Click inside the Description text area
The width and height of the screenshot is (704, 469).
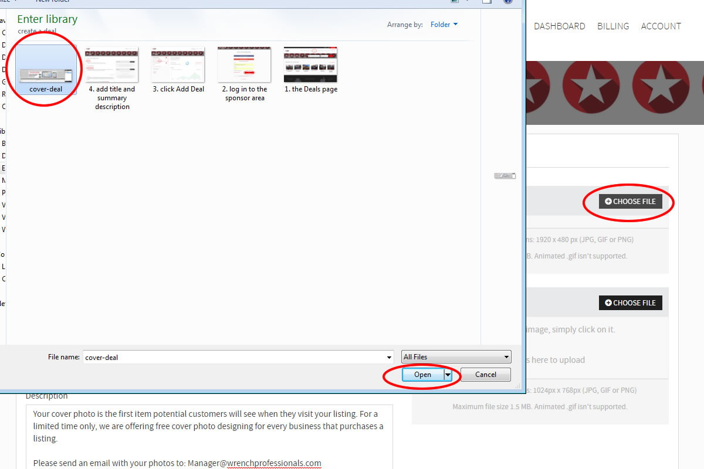tap(209, 437)
